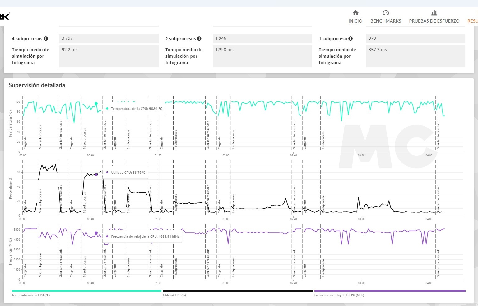
Task: Click info icon next to 2 subprocesos
Action: click(x=199, y=39)
